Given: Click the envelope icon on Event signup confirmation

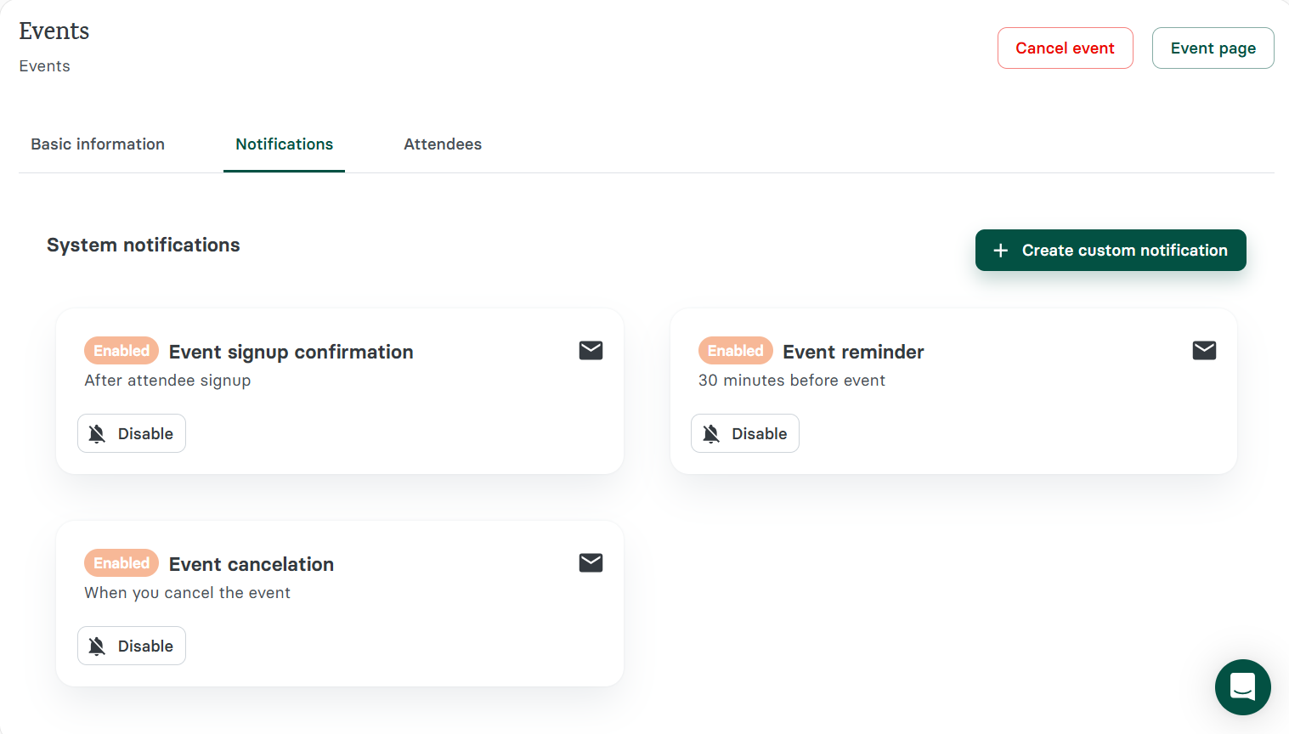Looking at the screenshot, I should 591,350.
